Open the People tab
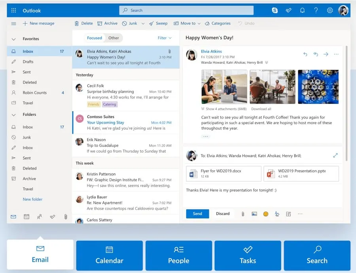 click(x=178, y=256)
